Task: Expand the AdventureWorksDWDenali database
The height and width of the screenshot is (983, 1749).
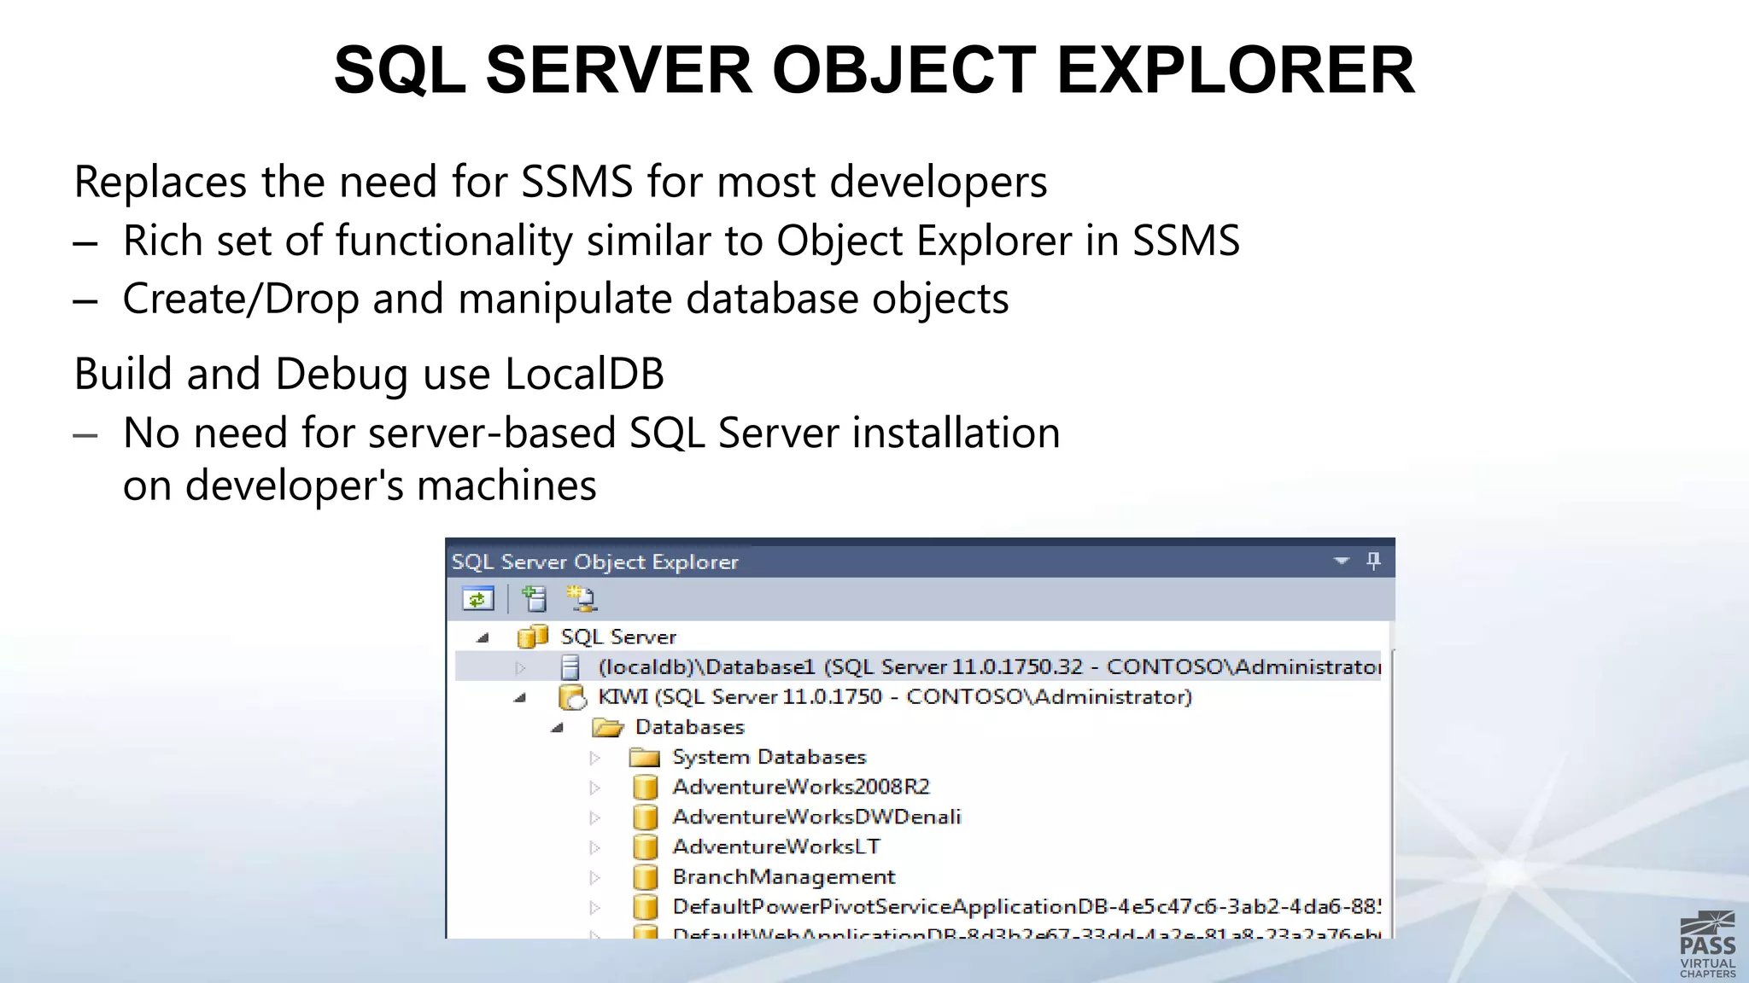Action: 594,817
